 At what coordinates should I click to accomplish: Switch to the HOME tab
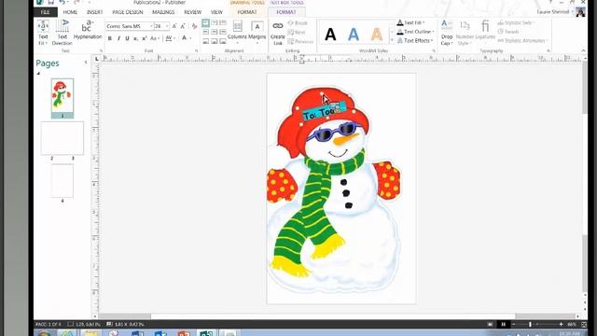click(x=70, y=12)
